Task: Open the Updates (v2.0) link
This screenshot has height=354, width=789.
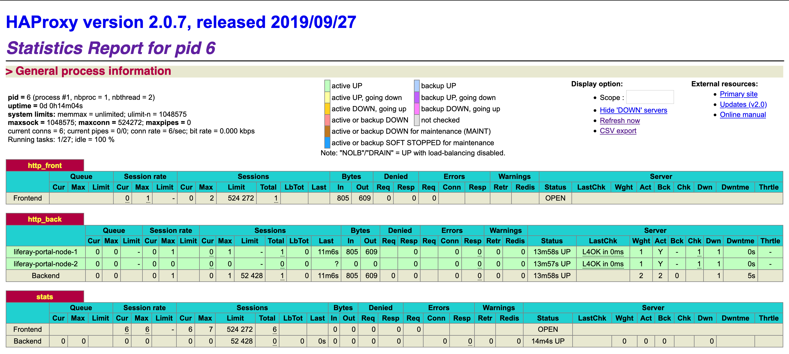Action: pos(743,104)
